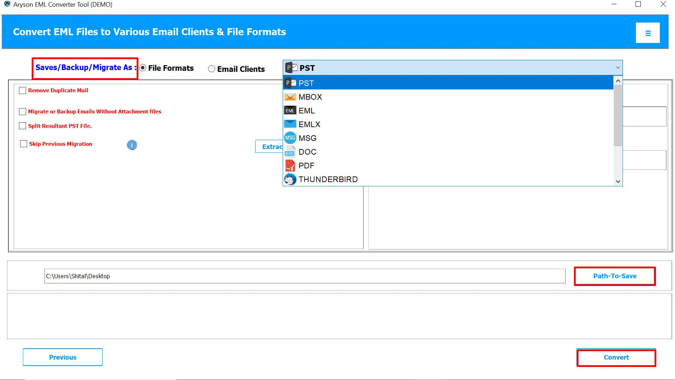Viewport: 675px width, 380px height.
Task: Select PST from the format list
Action: tap(306, 83)
